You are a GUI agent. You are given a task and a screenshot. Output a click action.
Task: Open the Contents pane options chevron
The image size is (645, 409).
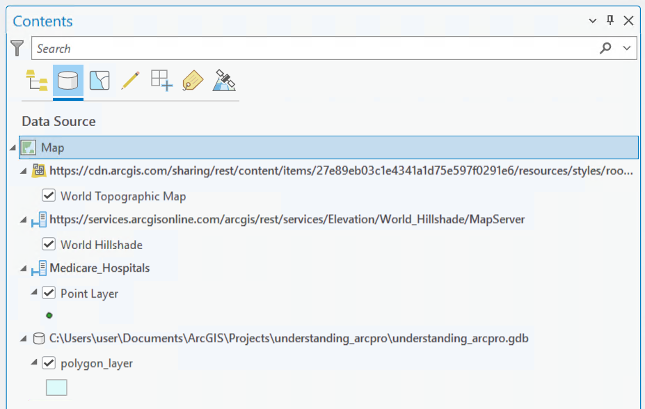(x=592, y=21)
